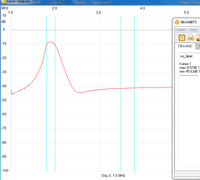The width and height of the screenshot is (200, 180).
Task: Click the cyan marker line at 2.0 MHz
Action: pyautogui.click(x=55, y=93)
